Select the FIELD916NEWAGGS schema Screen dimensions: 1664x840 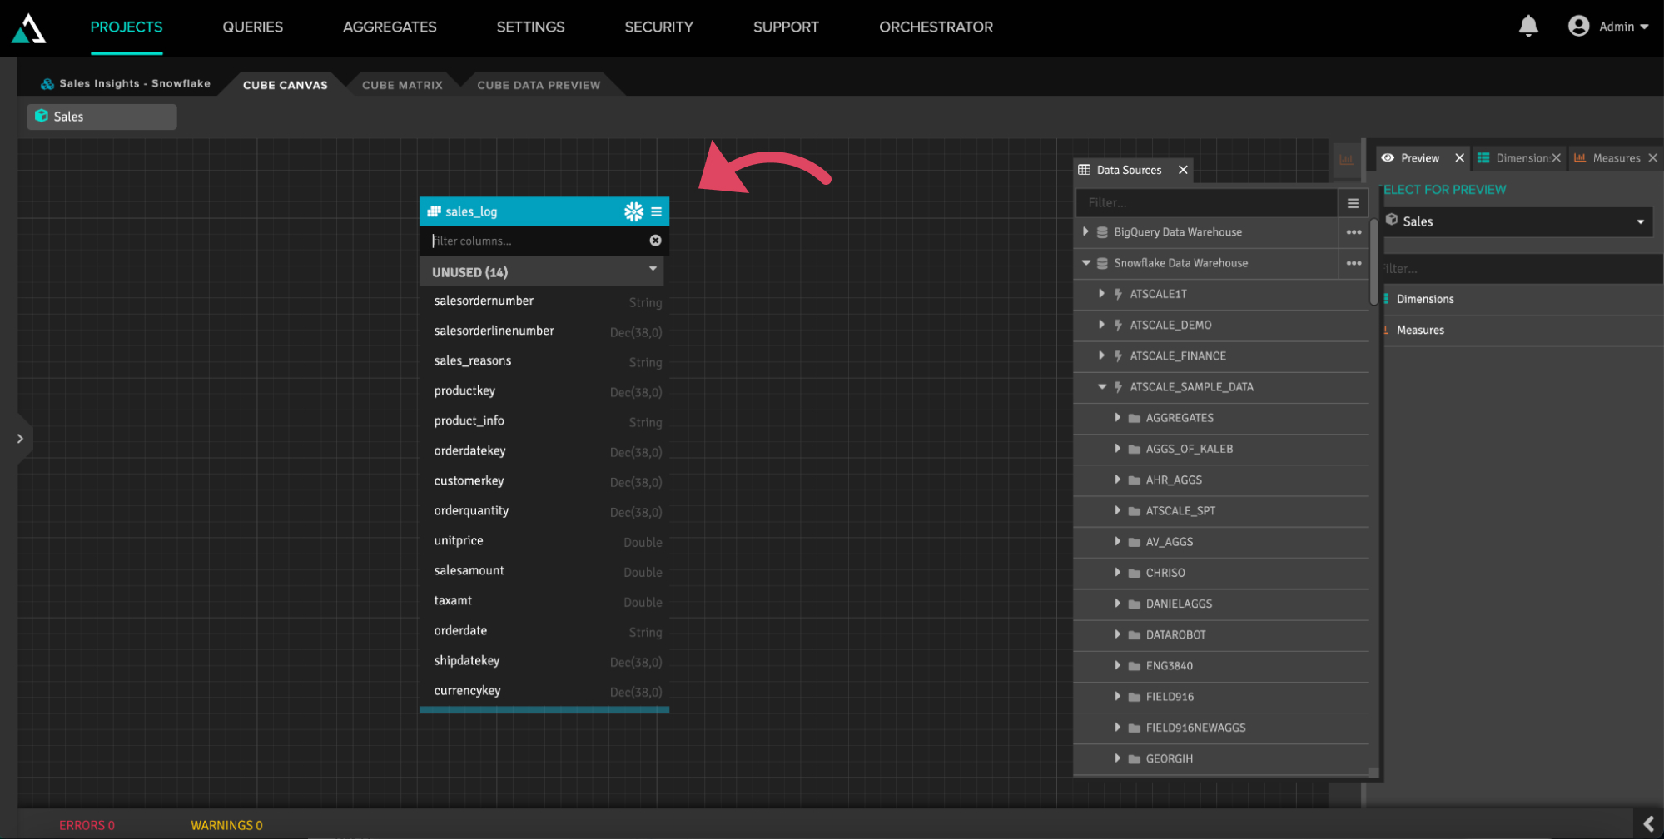tap(1195, 728)
